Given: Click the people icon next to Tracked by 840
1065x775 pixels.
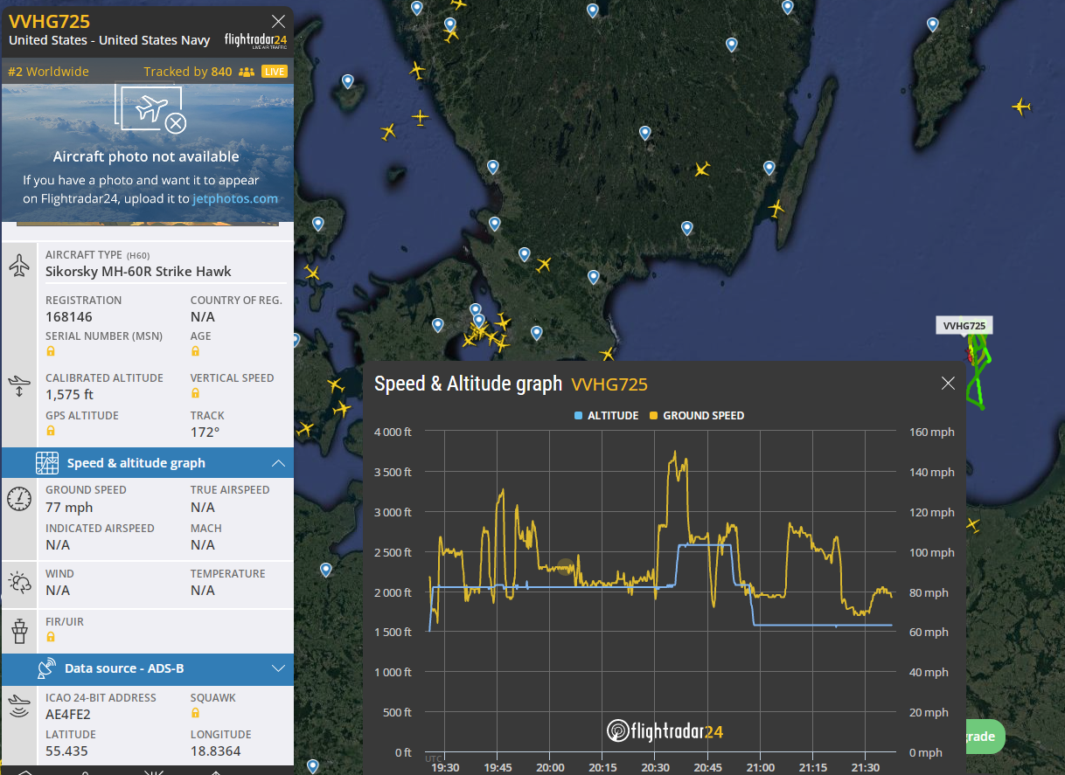Looking at the screenshot, I should tap(246, 72).
